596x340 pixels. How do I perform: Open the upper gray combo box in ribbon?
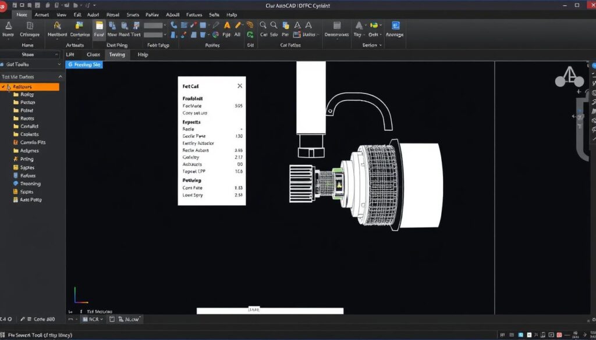155,26
